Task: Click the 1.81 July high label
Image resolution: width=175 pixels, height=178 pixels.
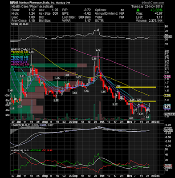Action: [x=22, y=76]
